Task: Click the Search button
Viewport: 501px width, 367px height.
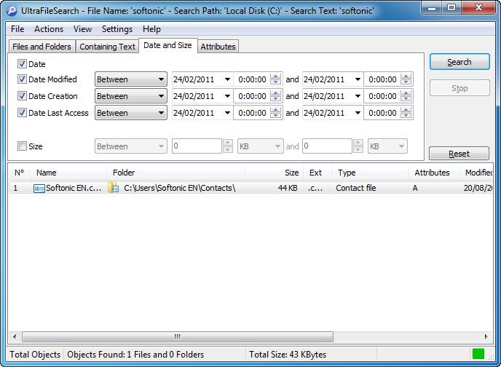Action: point(459,62)
